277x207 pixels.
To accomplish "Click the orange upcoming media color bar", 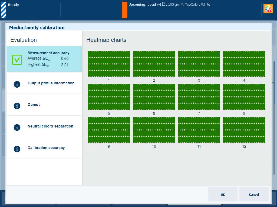I will (125, 10).
